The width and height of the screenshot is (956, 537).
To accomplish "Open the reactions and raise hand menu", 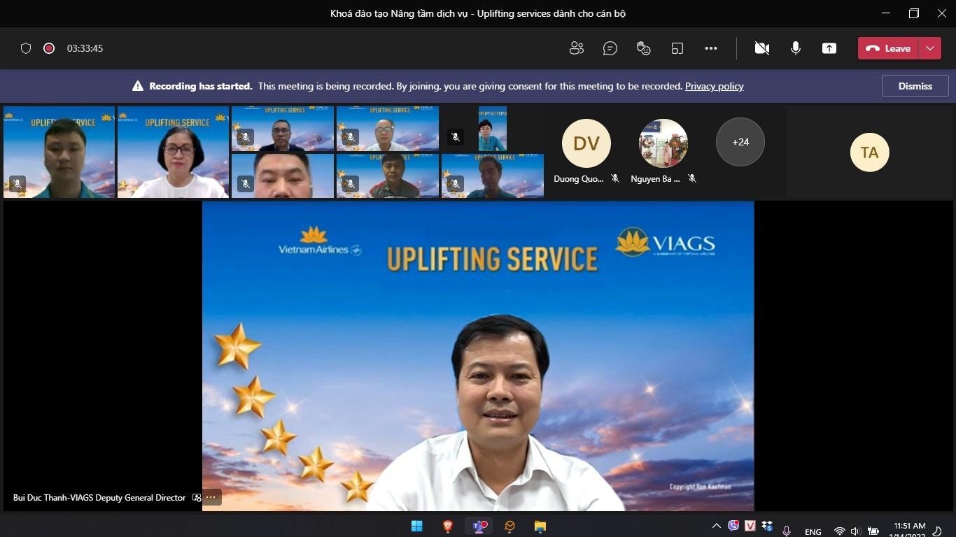I will tap(644, 48).
